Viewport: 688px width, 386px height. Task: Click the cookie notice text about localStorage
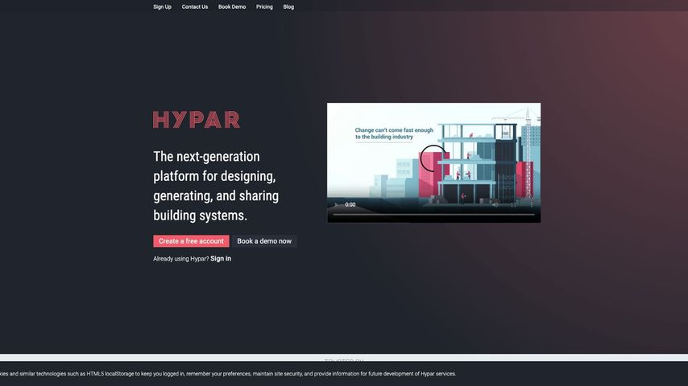228,374
